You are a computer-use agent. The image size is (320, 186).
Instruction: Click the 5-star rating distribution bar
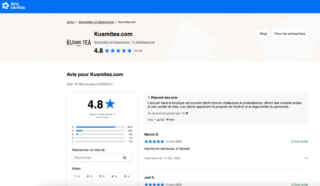(100, 127)
